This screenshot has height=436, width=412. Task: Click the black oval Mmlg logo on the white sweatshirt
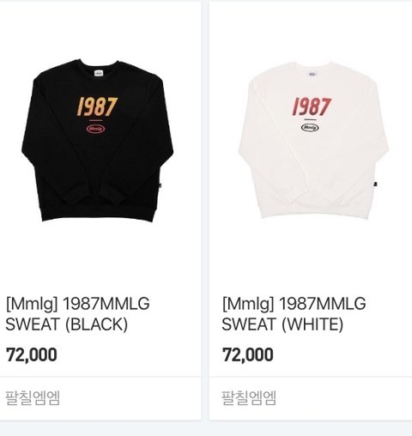310,127
